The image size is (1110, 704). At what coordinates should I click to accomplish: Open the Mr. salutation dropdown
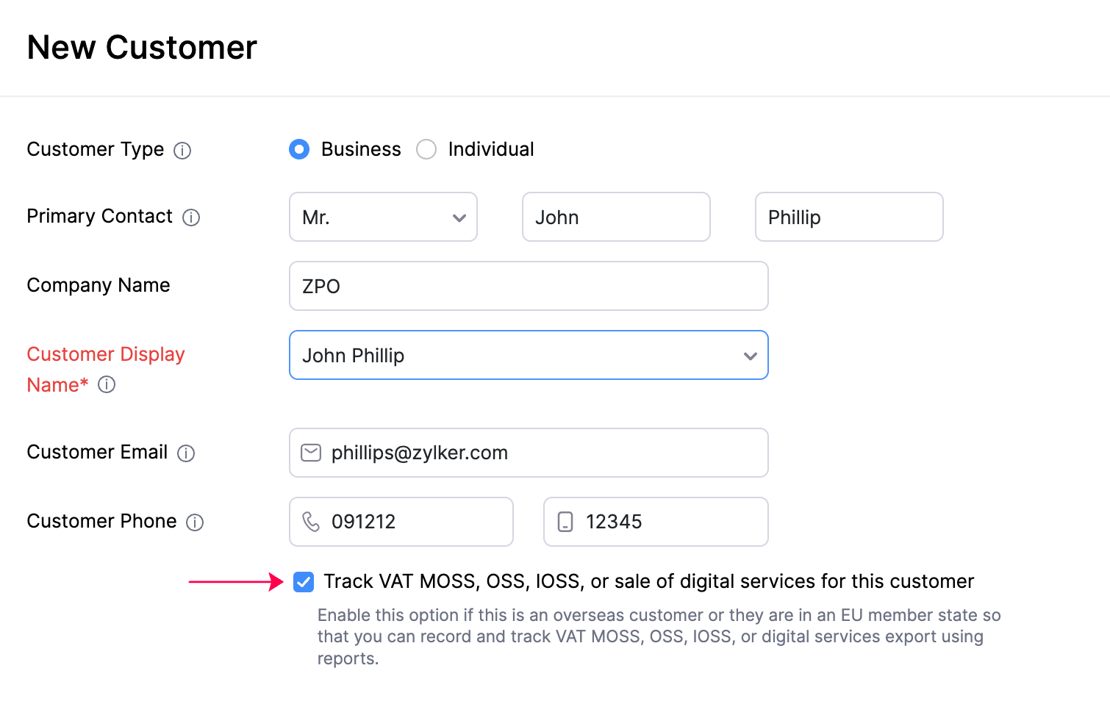coord(382,217)
